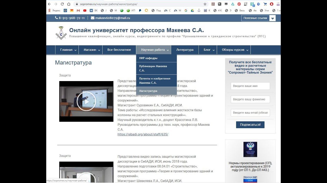
Task: Click the Магистратура page heading
Action: click(73, 63)
